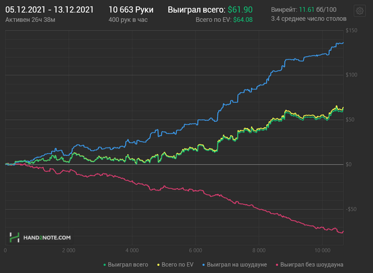
Task: Click the pink 'Выиграл без шоудауна' legend dot
Action: (x=277, y=264)
